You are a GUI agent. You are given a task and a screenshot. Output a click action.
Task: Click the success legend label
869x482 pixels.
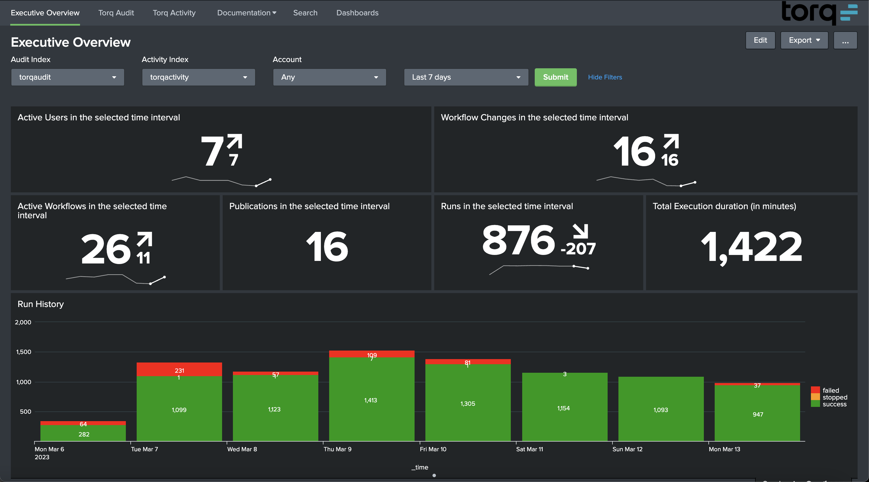[x=834, y=404]
